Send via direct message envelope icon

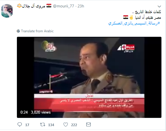[x=88, y=124]
